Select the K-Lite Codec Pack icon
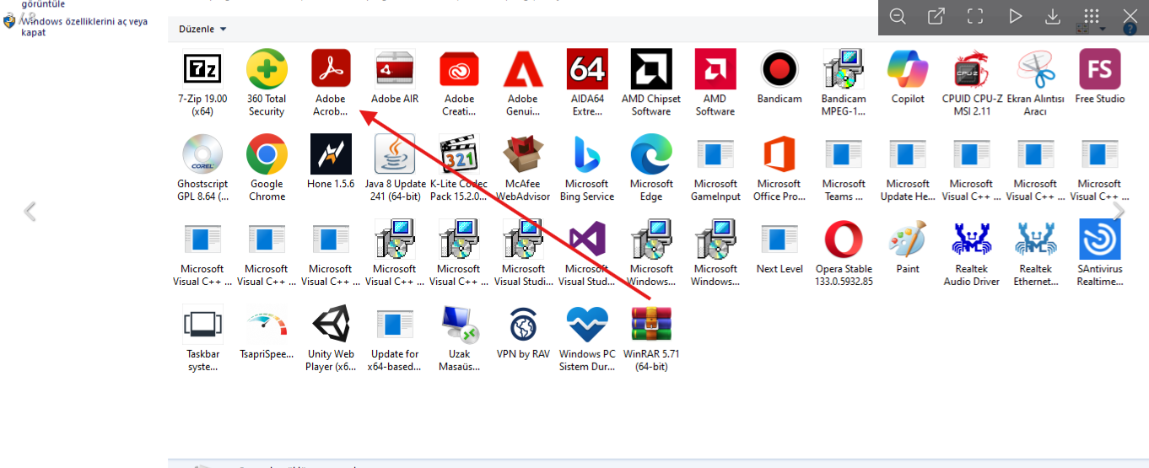 point(459,154)
